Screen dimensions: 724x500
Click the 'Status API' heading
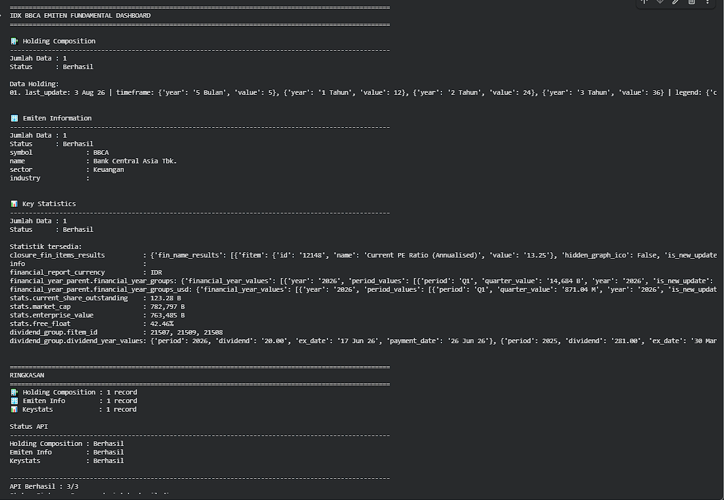pyautogui.click(x=28, y=427)
